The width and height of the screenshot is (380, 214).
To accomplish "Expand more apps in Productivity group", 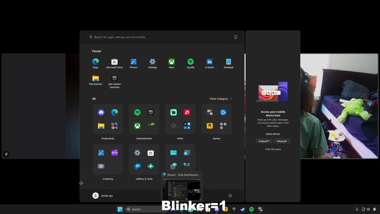I will pos(114,126).
